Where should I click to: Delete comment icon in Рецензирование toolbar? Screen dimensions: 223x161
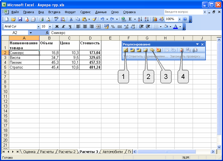pos(158,50)
